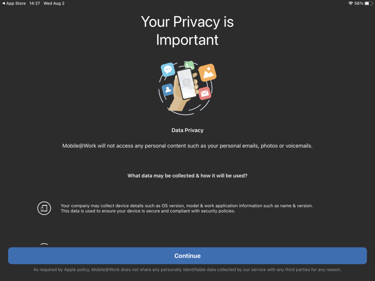Tap the green phone call icon
This screenshot has height=281, width=375.
[189, 66]
